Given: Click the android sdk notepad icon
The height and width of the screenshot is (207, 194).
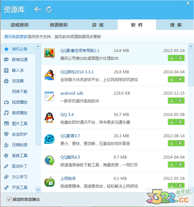Looking at the screenshot, I should click(x=49, y=96).
